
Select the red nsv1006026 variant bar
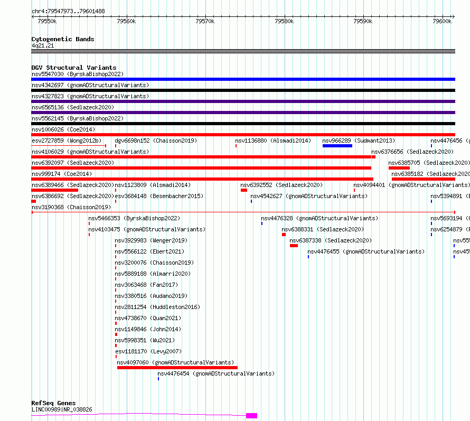[243, 135]
